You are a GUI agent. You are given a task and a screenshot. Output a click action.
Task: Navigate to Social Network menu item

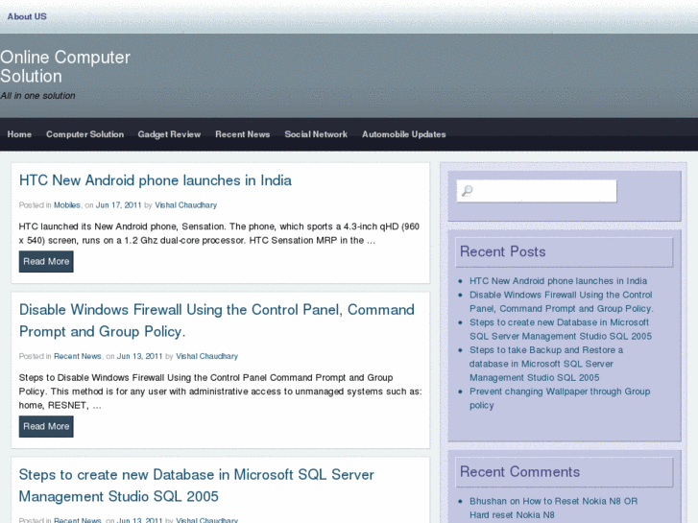[x=316, y=134]
